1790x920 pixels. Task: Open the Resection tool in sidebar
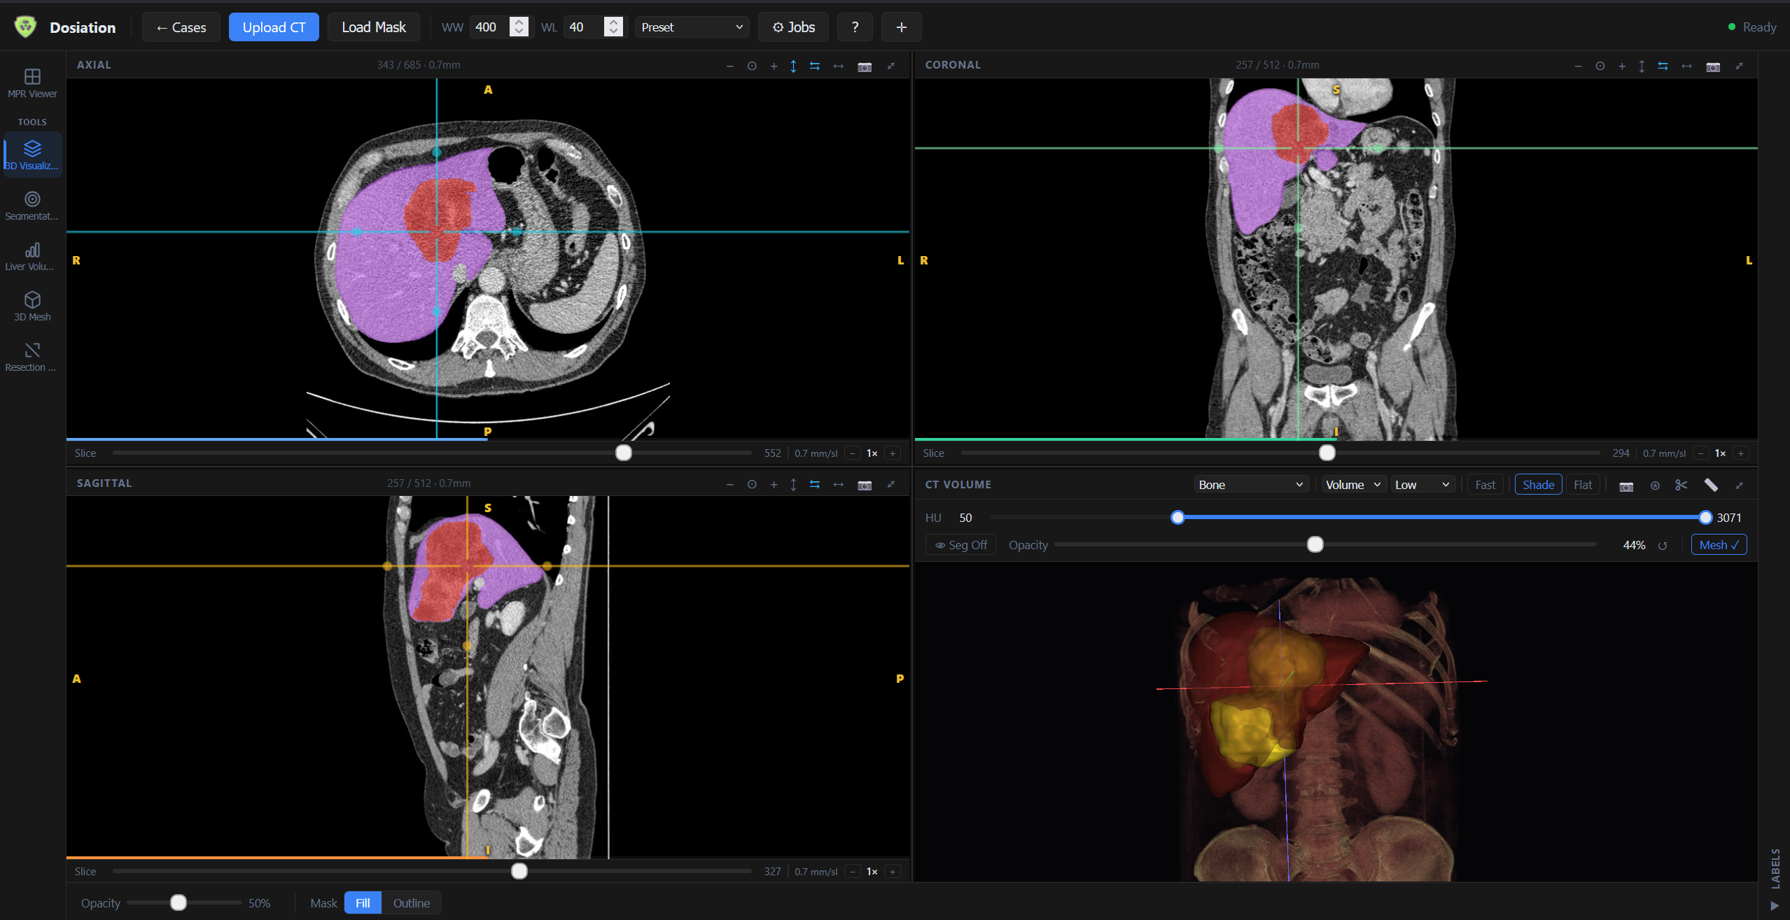[32, 357]
